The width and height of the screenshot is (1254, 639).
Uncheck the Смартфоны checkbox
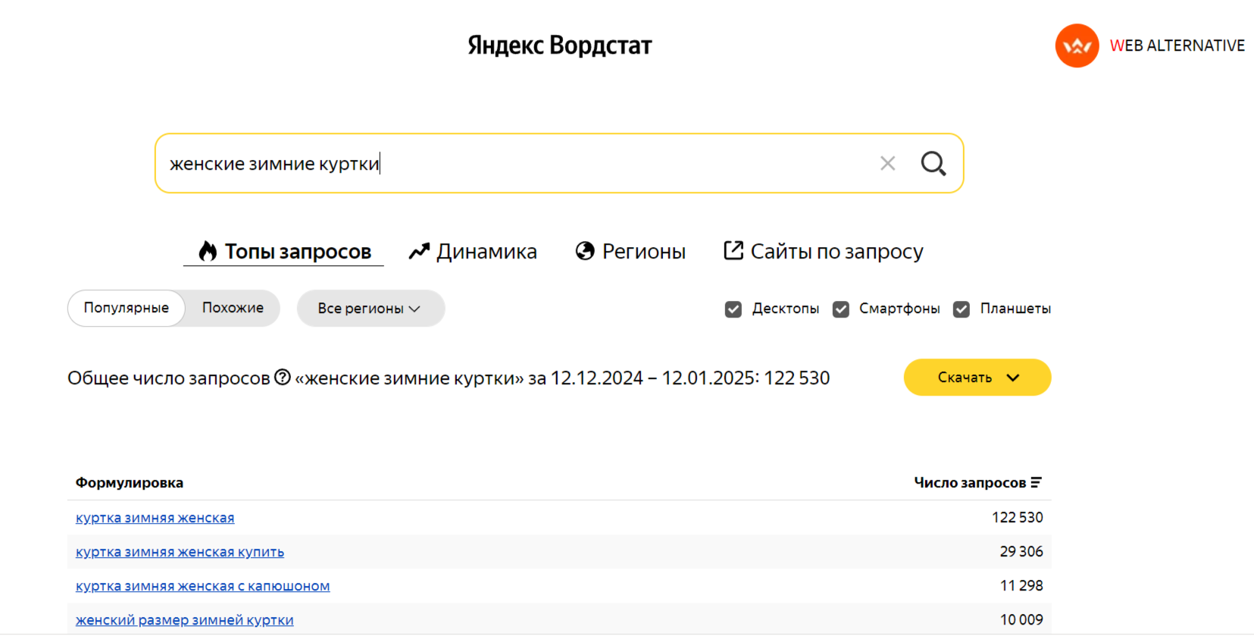click(840, 309)
